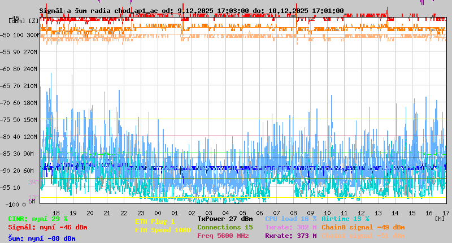Click the '[dBm] [%]' axis units label

click(23, 21)
